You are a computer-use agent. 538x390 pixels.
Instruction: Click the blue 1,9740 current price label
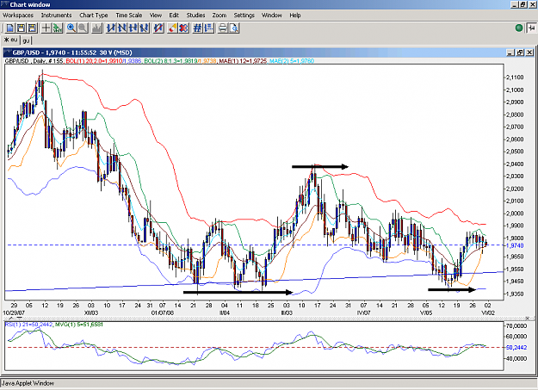pyautogui.click(x=515, y=245)
